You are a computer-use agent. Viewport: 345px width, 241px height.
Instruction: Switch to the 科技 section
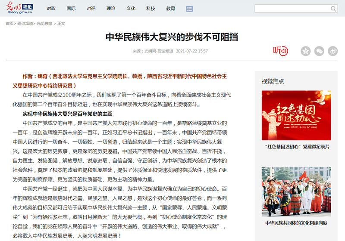151,9
